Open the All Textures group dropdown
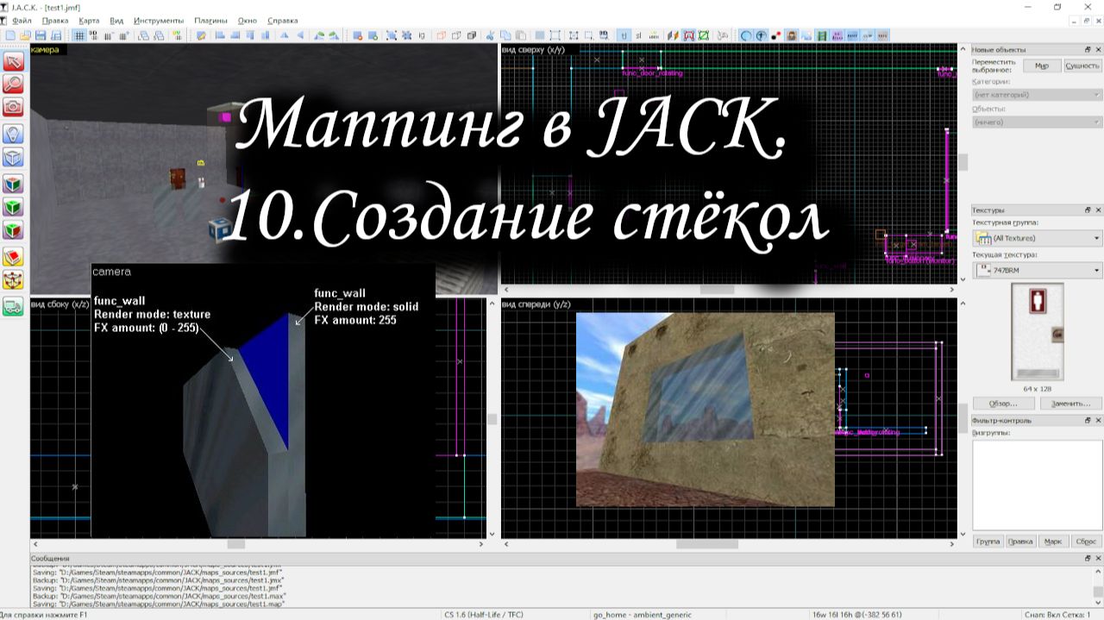Viewport: 1104px width, 620px height. click(x=1037, y=238)
